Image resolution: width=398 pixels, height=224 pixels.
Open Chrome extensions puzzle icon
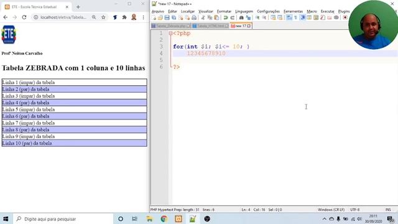[124, 17]
